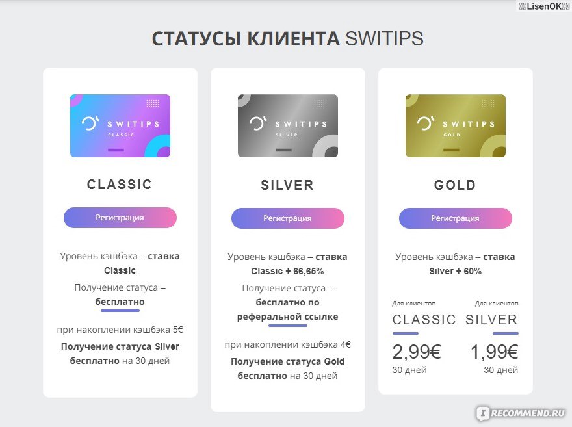The width and height of the screenshot is (572, 427).
Task: Select the CLASSIC status heading
Action: pyautogui.click(x=120, y=185)
